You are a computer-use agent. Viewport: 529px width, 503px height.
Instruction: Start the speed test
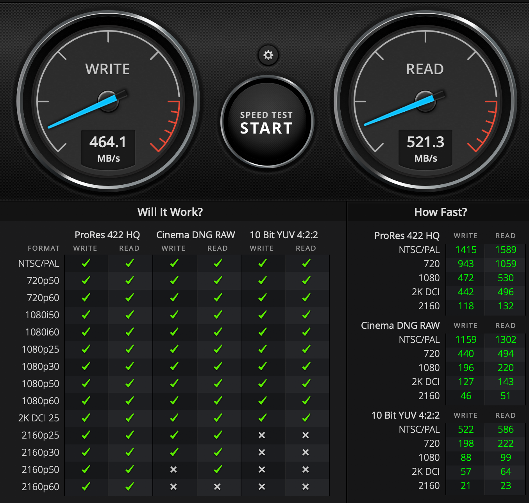coord(267,122)
